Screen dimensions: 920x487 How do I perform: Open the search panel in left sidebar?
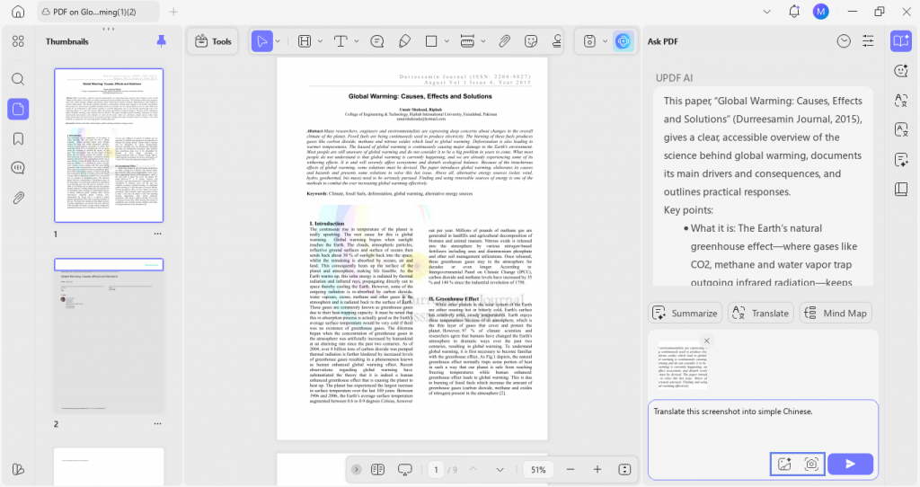(18, 79)
